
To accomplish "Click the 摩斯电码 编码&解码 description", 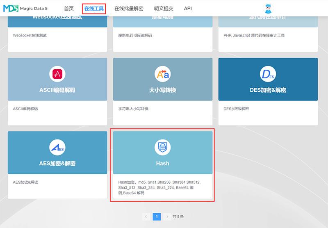I will pyautogui.click(x=135, y=35).
